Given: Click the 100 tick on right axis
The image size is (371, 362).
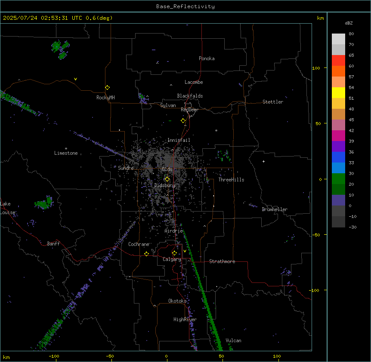Looking at the screenshot, I should [x=316, y=68].
